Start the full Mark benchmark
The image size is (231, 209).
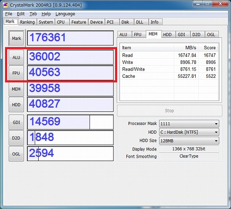point(16,38)
